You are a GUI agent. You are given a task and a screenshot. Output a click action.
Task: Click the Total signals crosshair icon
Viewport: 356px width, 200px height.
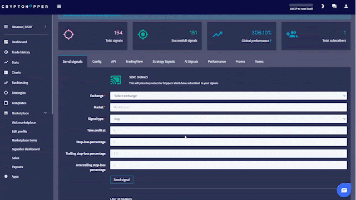coord(68,34)
